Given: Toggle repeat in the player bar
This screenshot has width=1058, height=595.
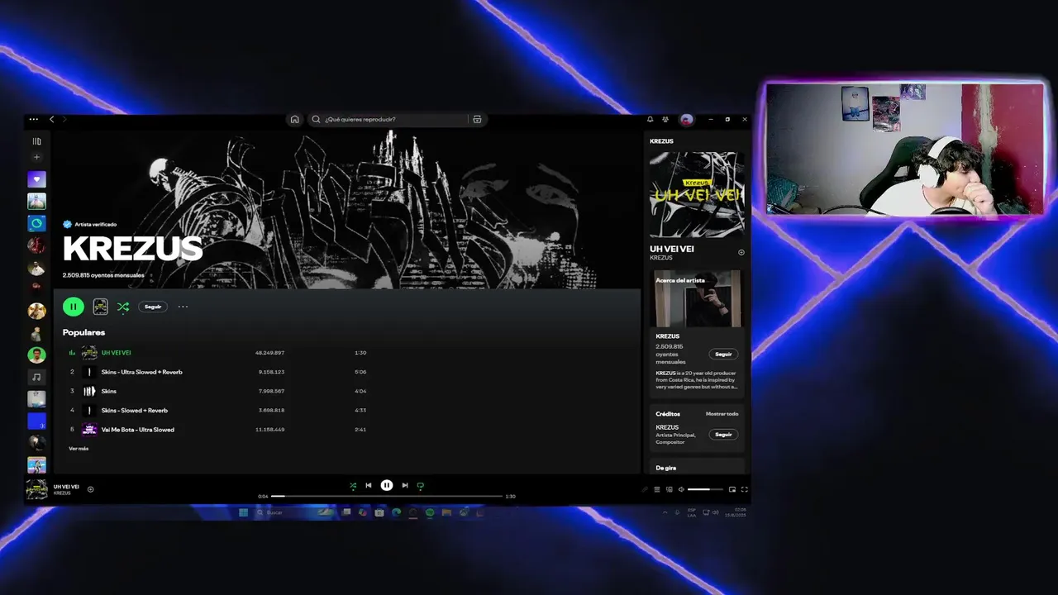Looking at the screenshot, I should pyautogui.click(x=421, y=486).
